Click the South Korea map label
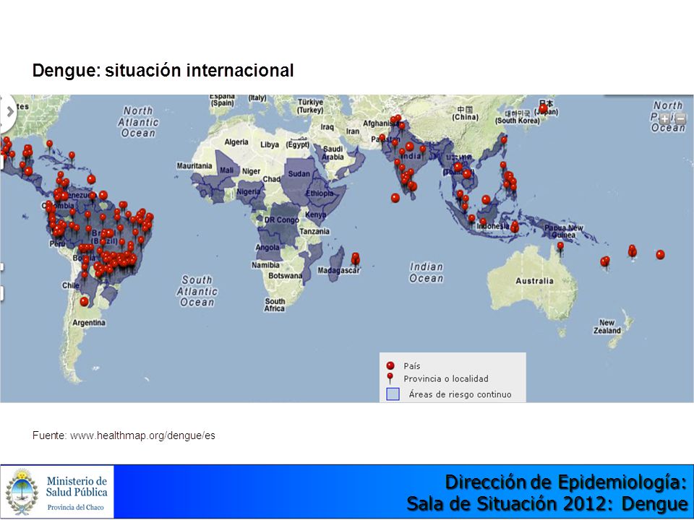The image size is (694, 520). (x=518, y=117)
